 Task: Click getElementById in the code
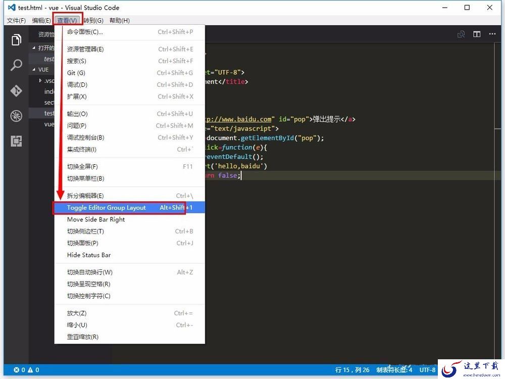tap(267, 138)
